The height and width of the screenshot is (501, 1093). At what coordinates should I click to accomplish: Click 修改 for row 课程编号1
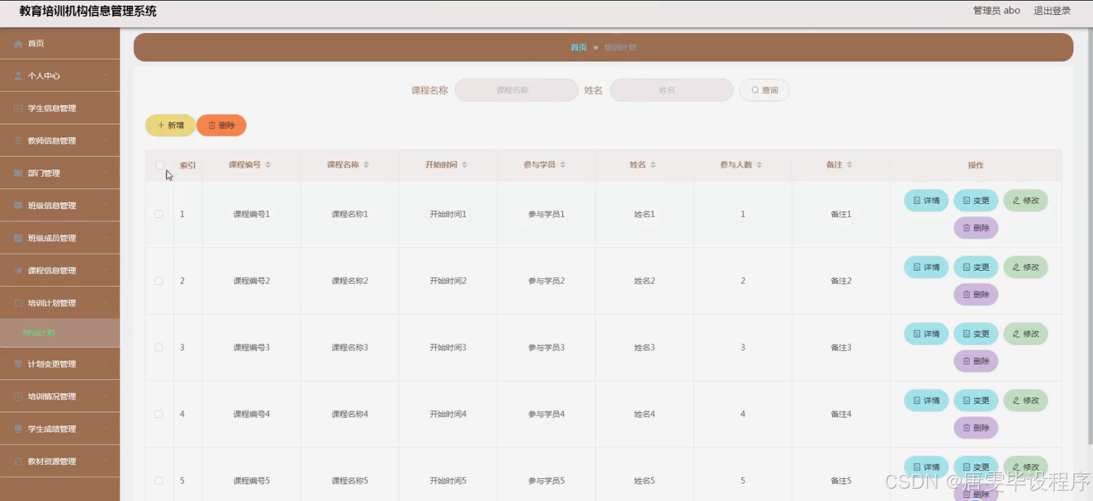(1025, 201)
